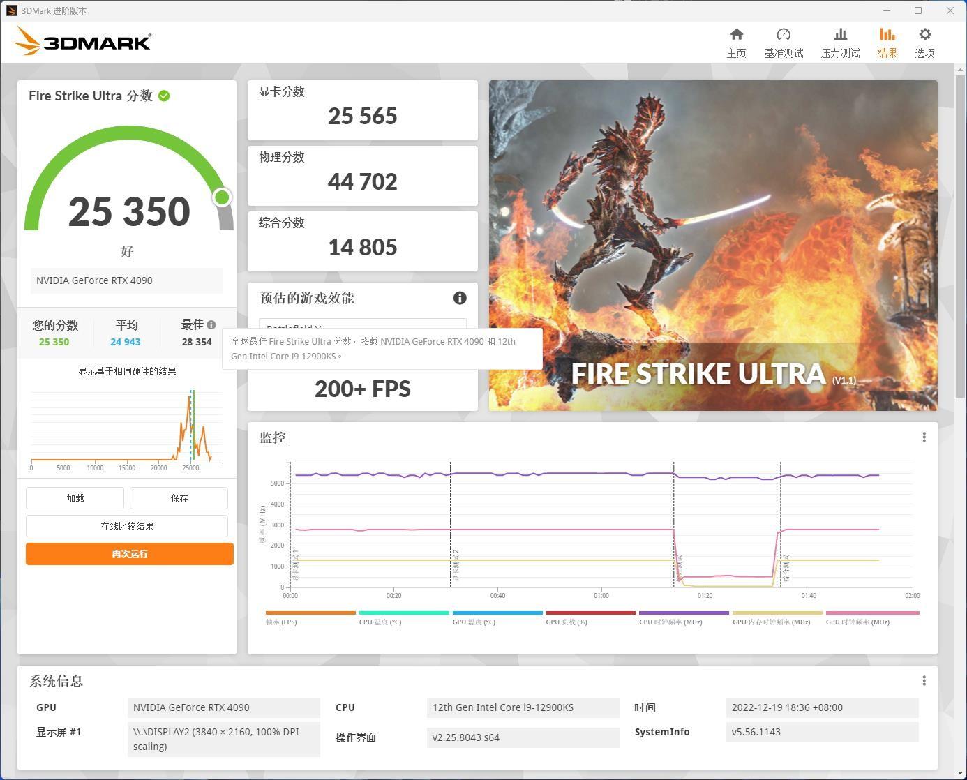967x780 pixels.
Task: Toggle the CPU 温度 legend
Action: (404, 618)
